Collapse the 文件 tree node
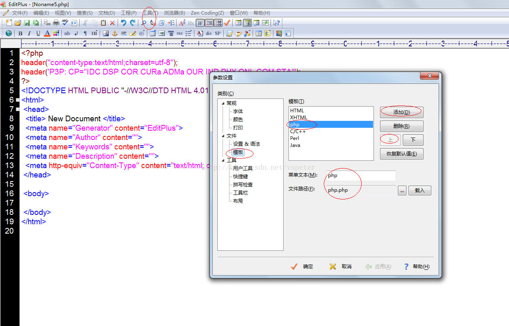The width and height of the screenshot is (509, 326). click(223, 136)
